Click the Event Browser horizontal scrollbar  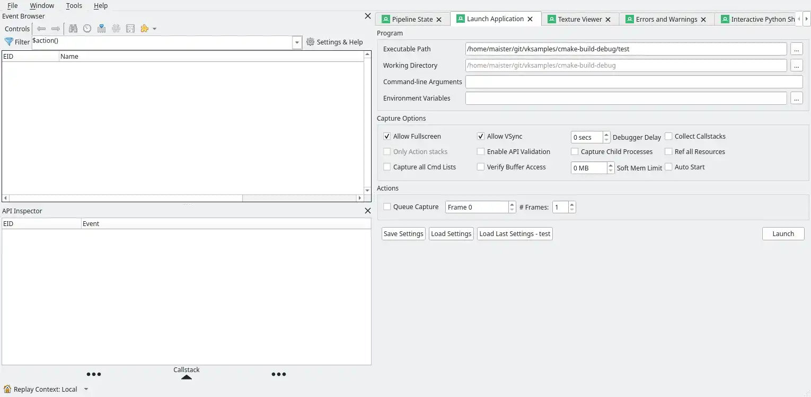pos(122,198)
